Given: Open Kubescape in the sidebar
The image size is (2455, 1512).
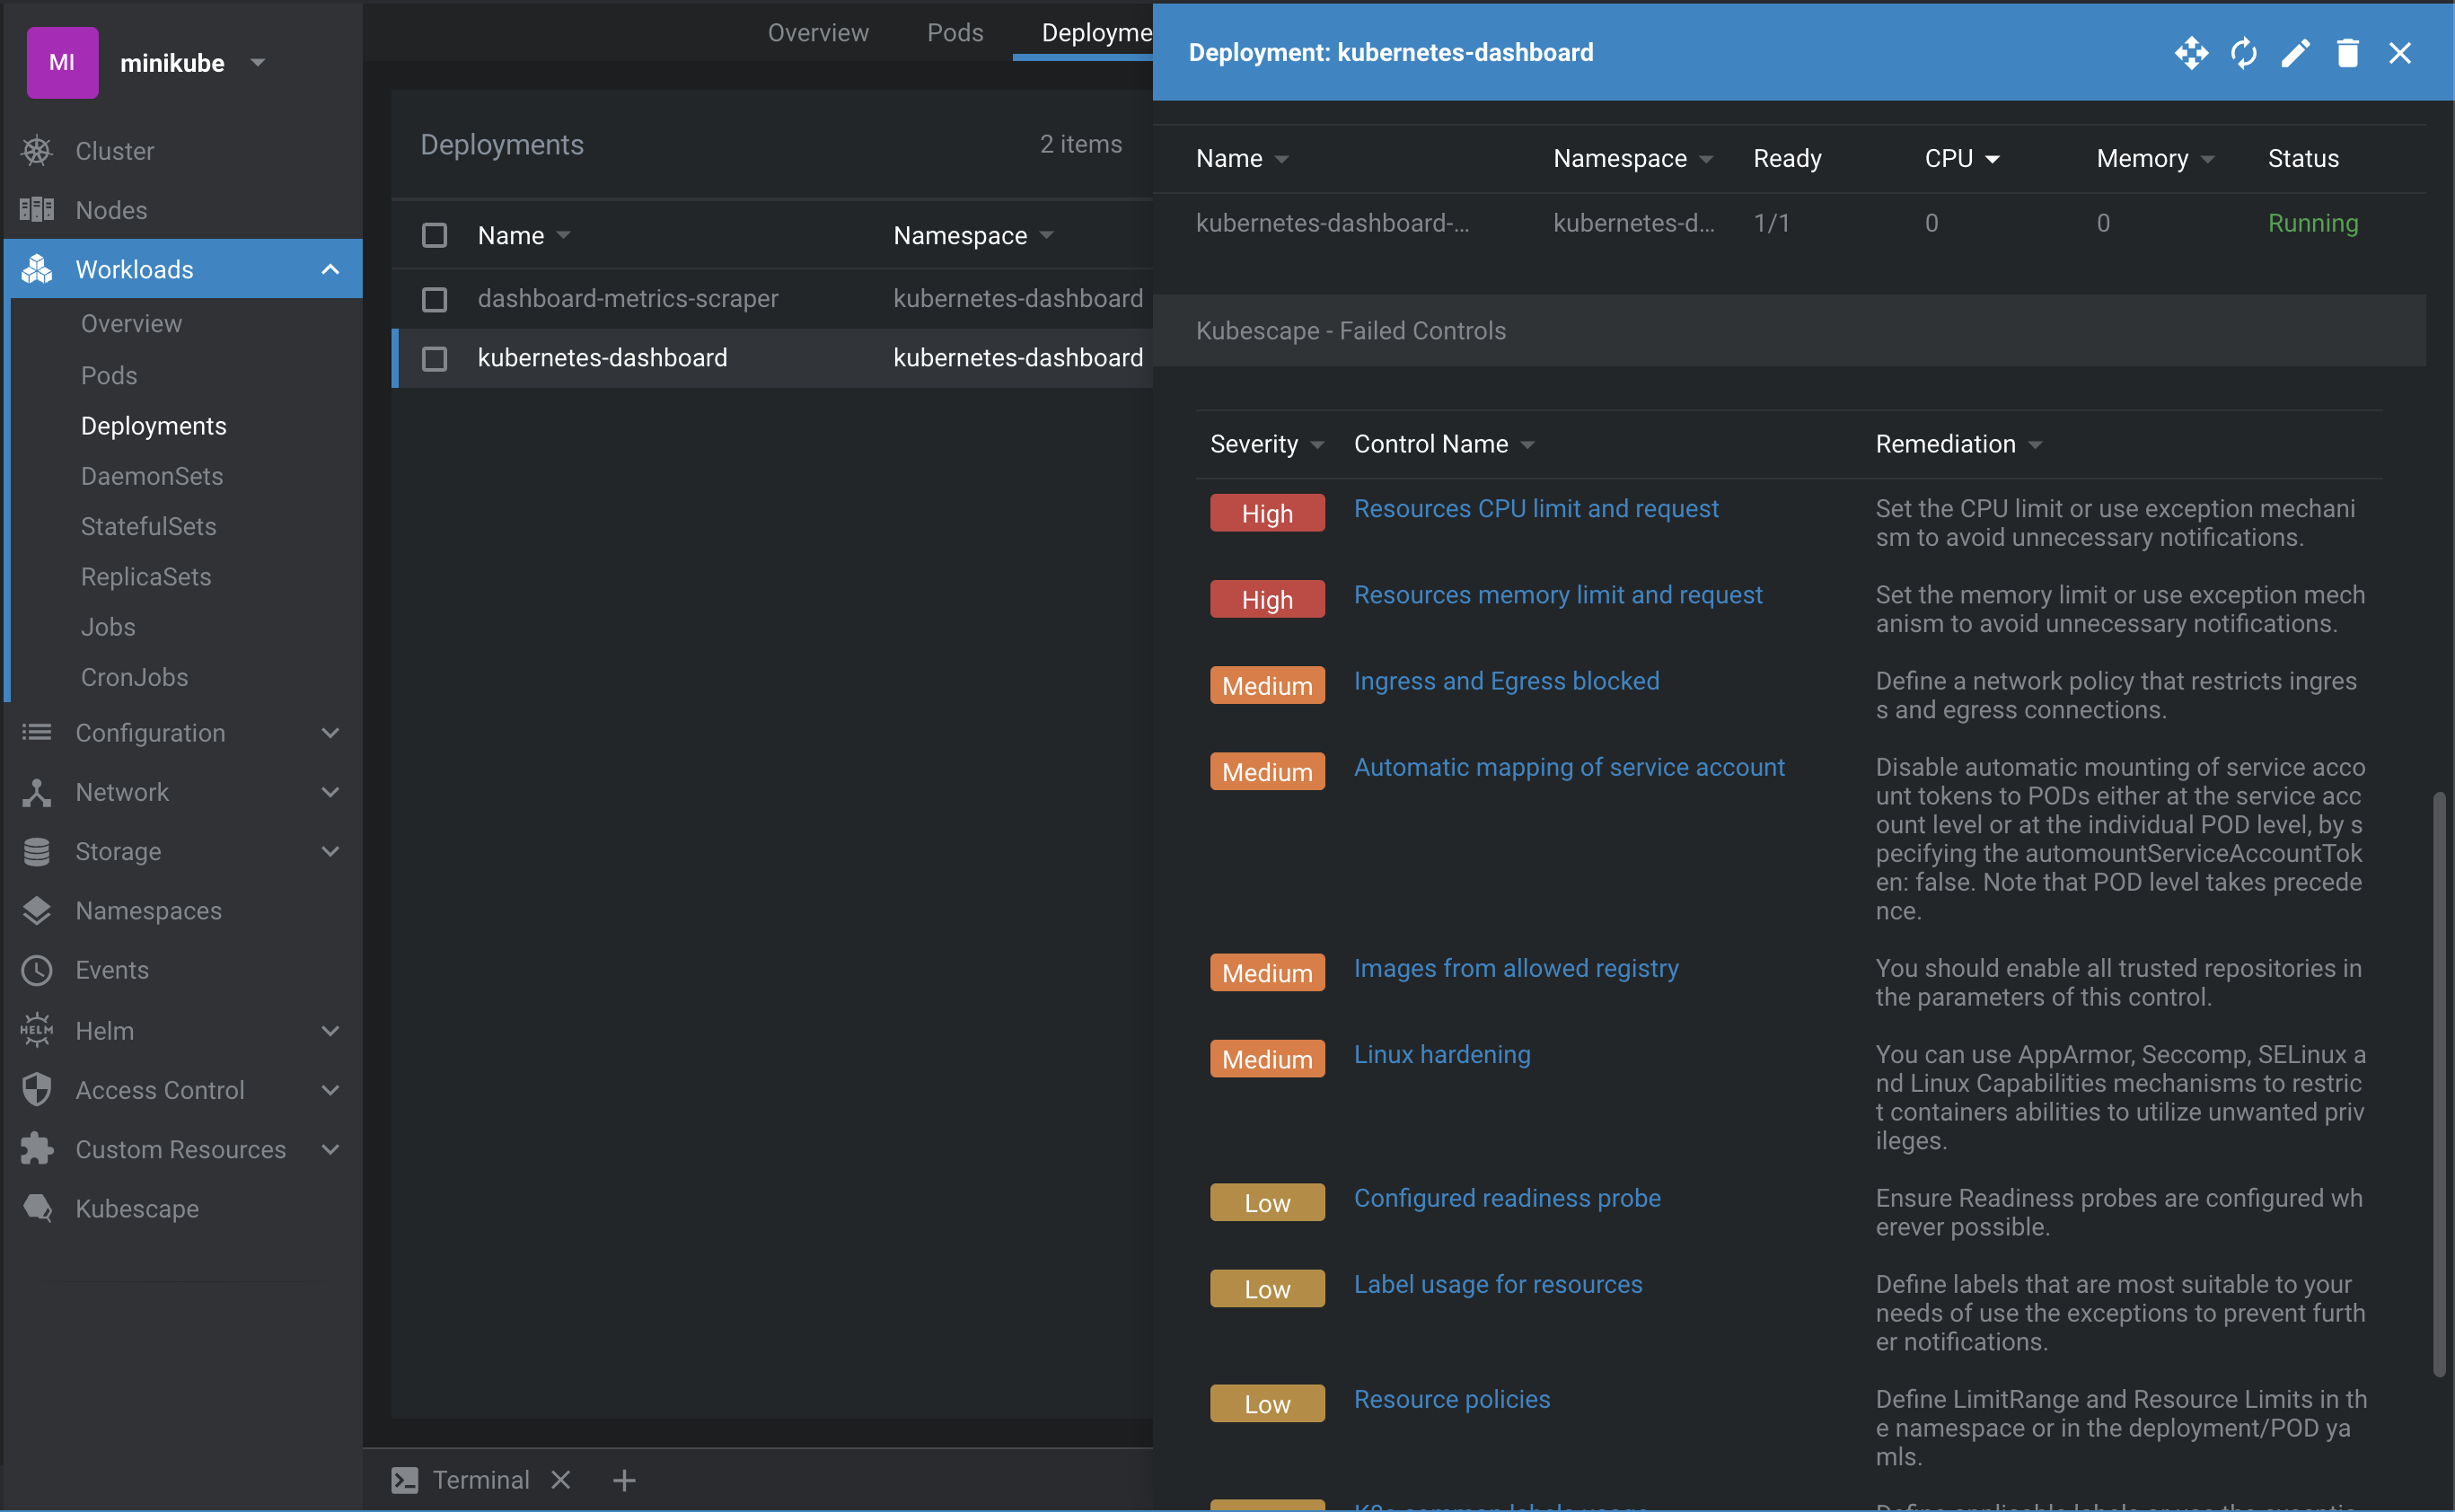Looking at the screenshot, I should [137, 1208].
